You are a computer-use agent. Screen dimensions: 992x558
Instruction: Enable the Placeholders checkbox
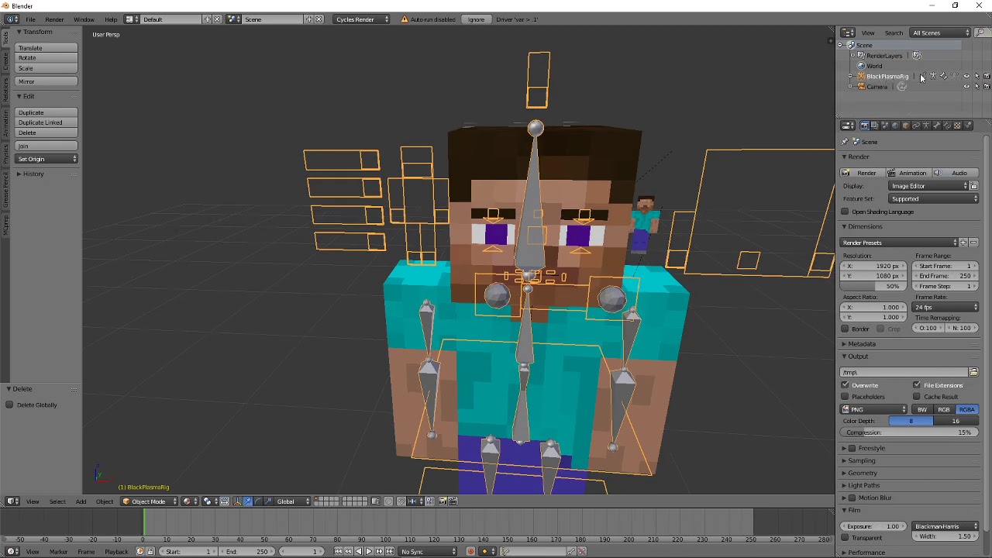coord(846,397)
